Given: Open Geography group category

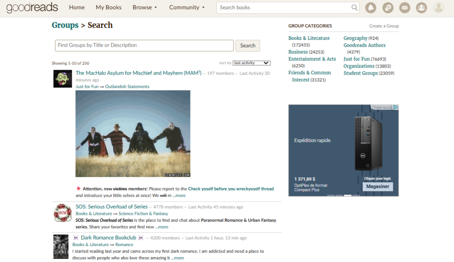Looking at the screenshot, I should point(355,38).
